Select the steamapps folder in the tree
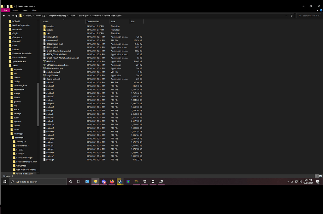Image resolution: width=323 pixels, height=214 pixels. point(19,134)
